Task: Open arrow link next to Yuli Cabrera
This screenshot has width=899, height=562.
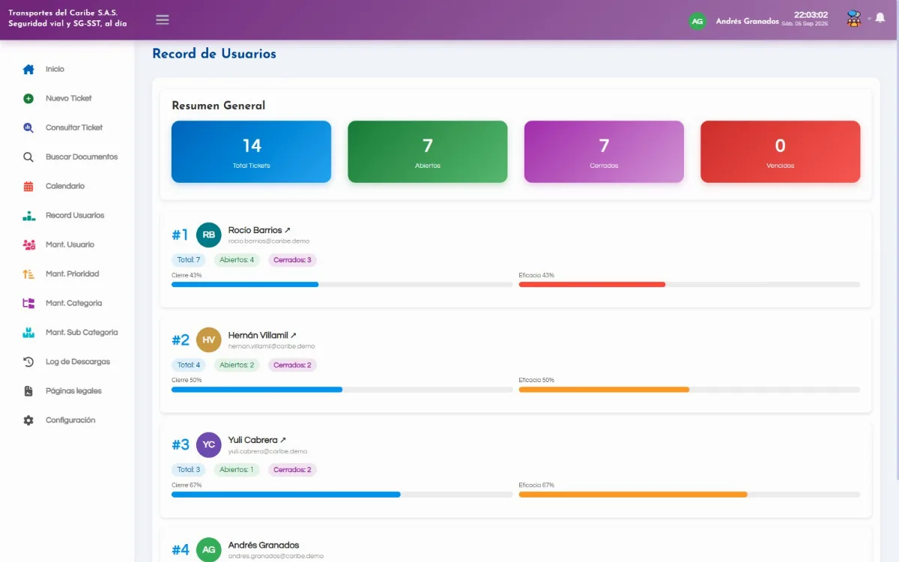Action: (x=283, y=440)
